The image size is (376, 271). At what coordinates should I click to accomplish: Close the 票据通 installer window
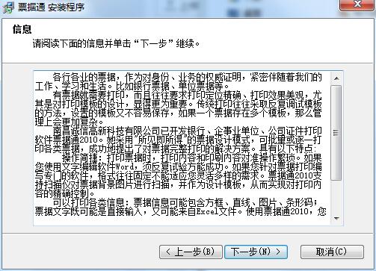point(357,4)
